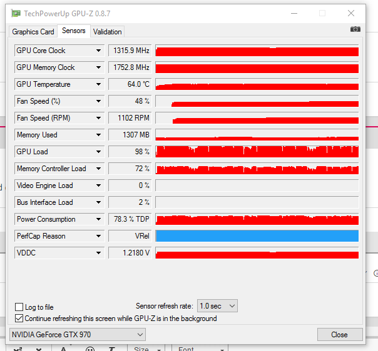Minimize the GPU-Z window
Image resolution: width=378 pixels, height=351 pixels.
click(x=294, y=13)
